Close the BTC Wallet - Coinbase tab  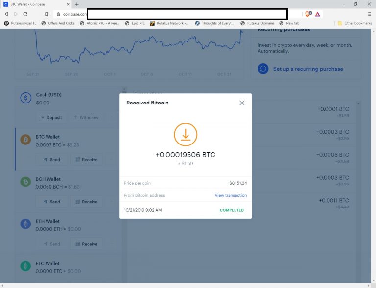[x=68, y=4]
